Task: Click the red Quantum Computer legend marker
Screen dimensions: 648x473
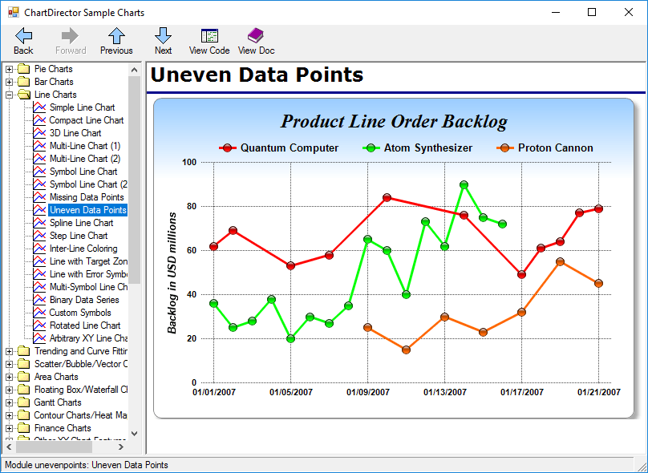Action: tap(228, 148)
